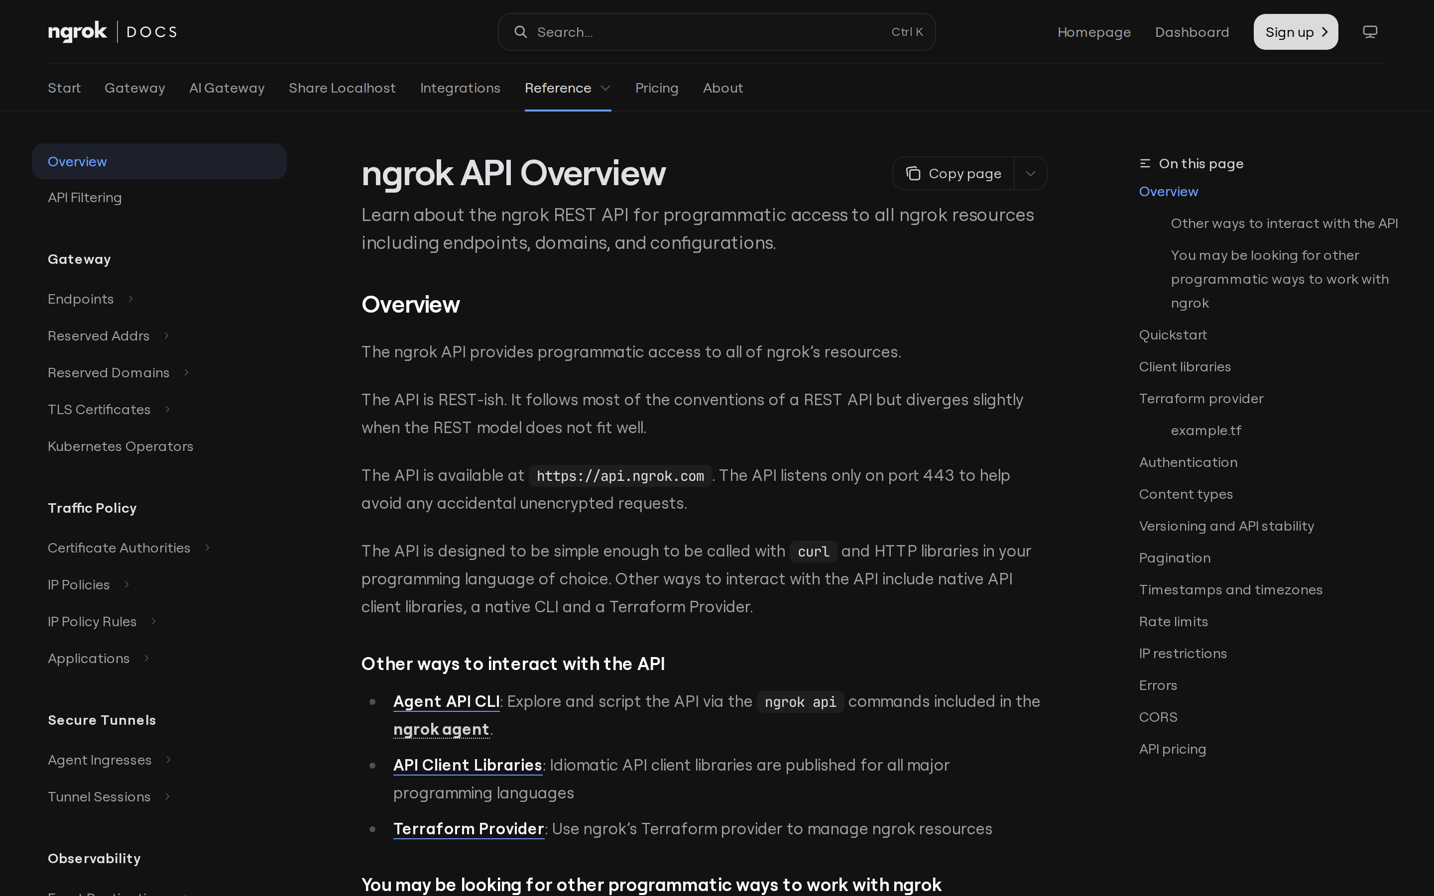Follow the API Client Libraries link
Viewport: 1434px width, 896px height.
click(468, 766)
